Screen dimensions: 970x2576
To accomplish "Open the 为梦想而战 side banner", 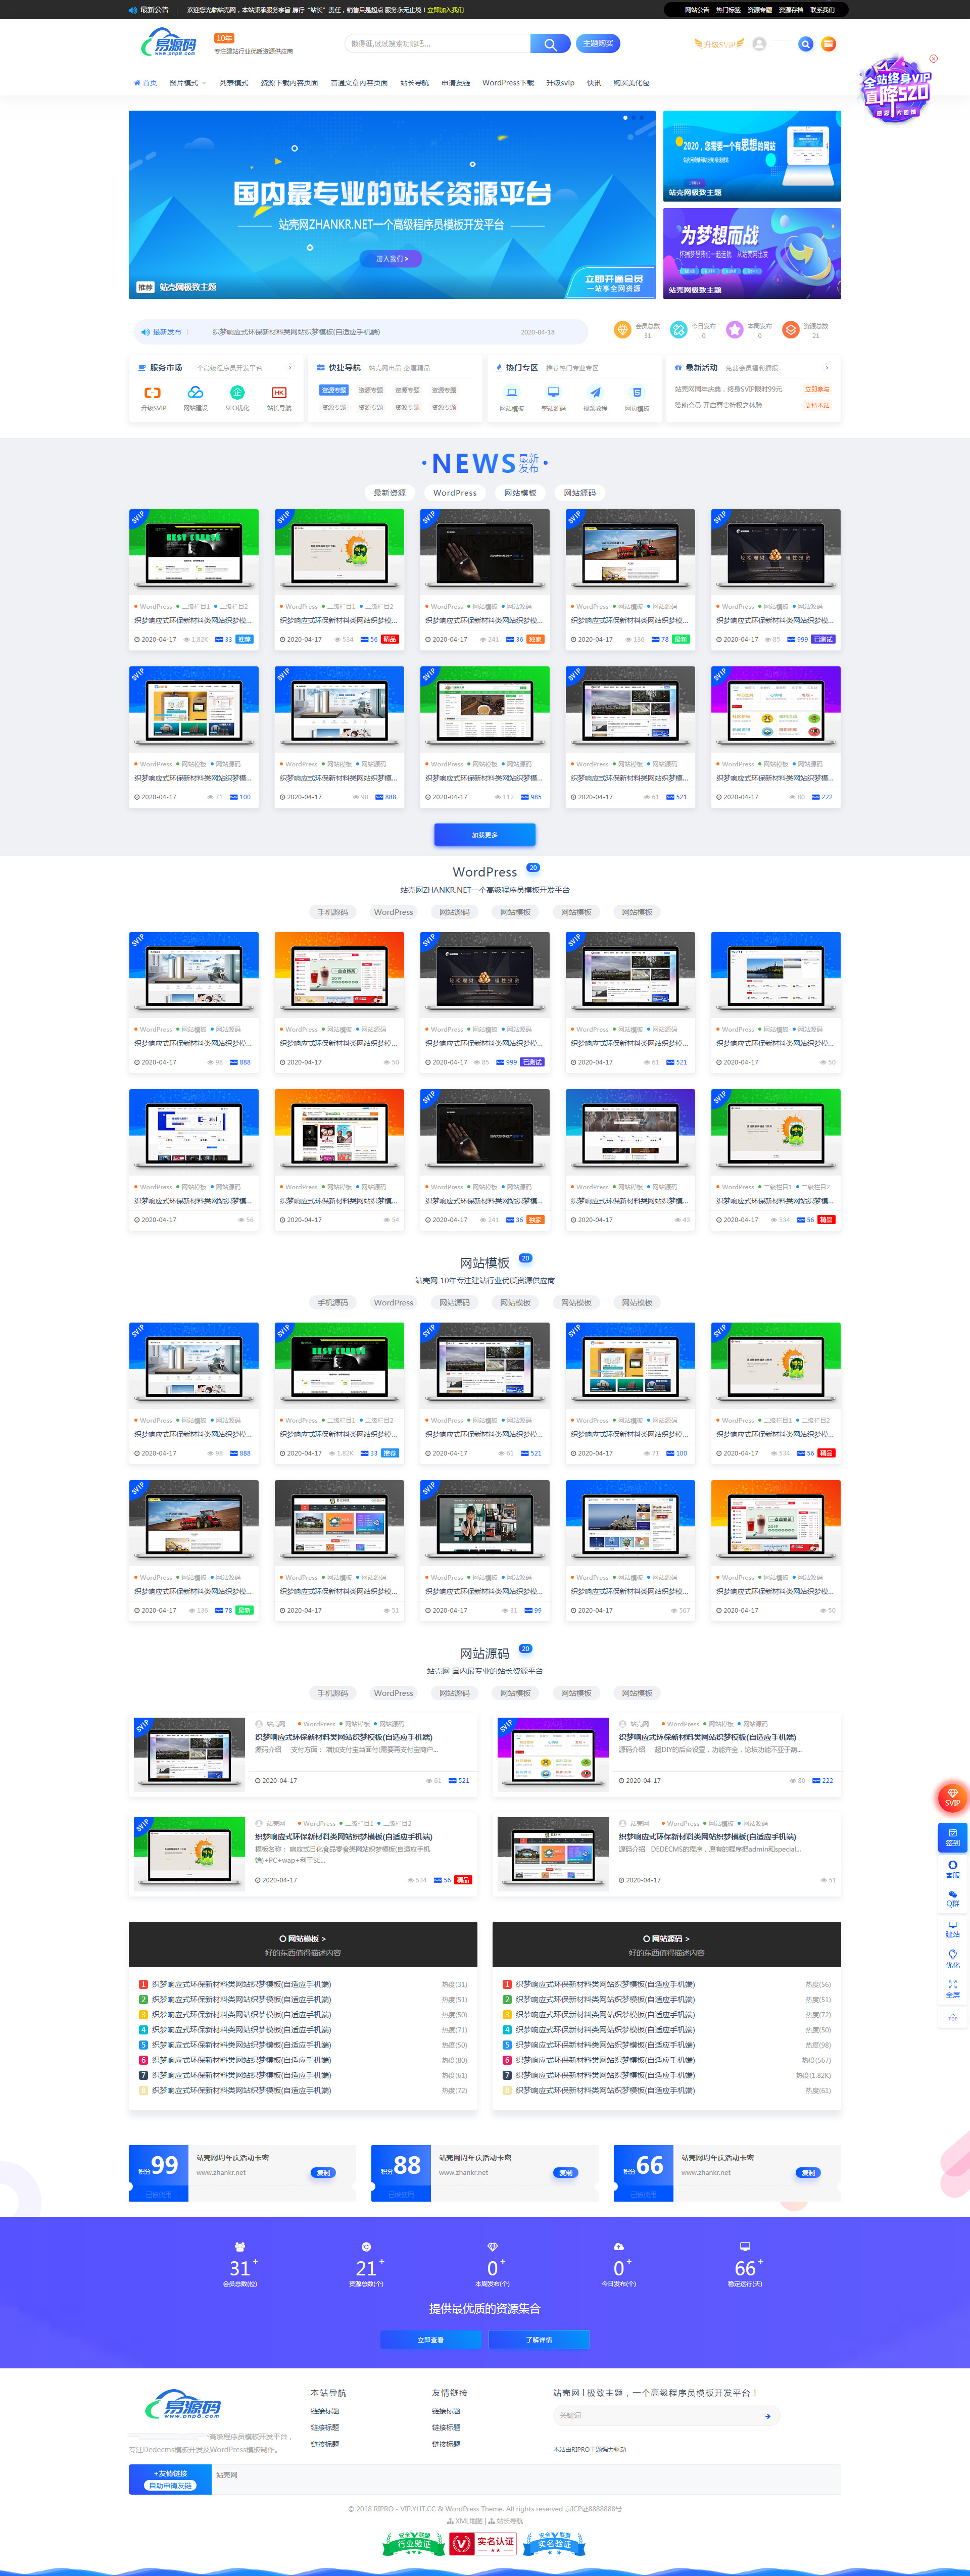I will tap(752, 253).
